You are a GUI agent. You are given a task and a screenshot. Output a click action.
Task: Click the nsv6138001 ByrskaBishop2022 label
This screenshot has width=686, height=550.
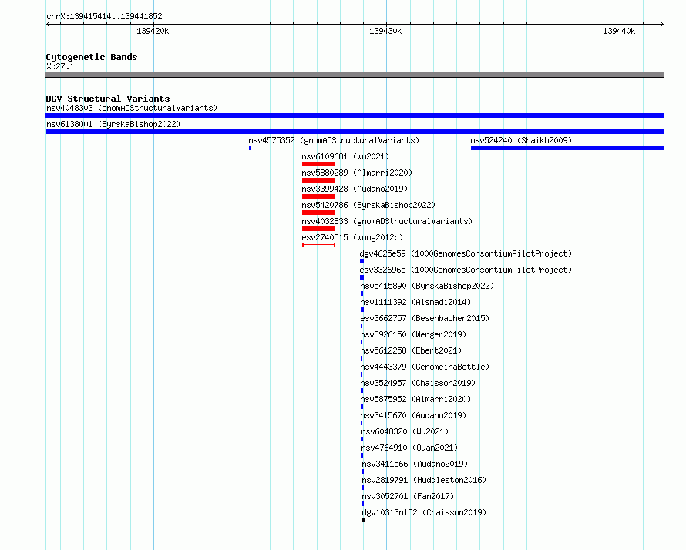113,124
